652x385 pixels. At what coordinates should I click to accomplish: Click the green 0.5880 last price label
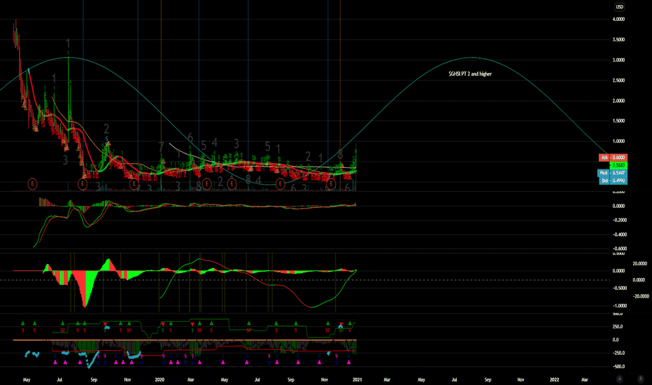(x=618, y=165)
